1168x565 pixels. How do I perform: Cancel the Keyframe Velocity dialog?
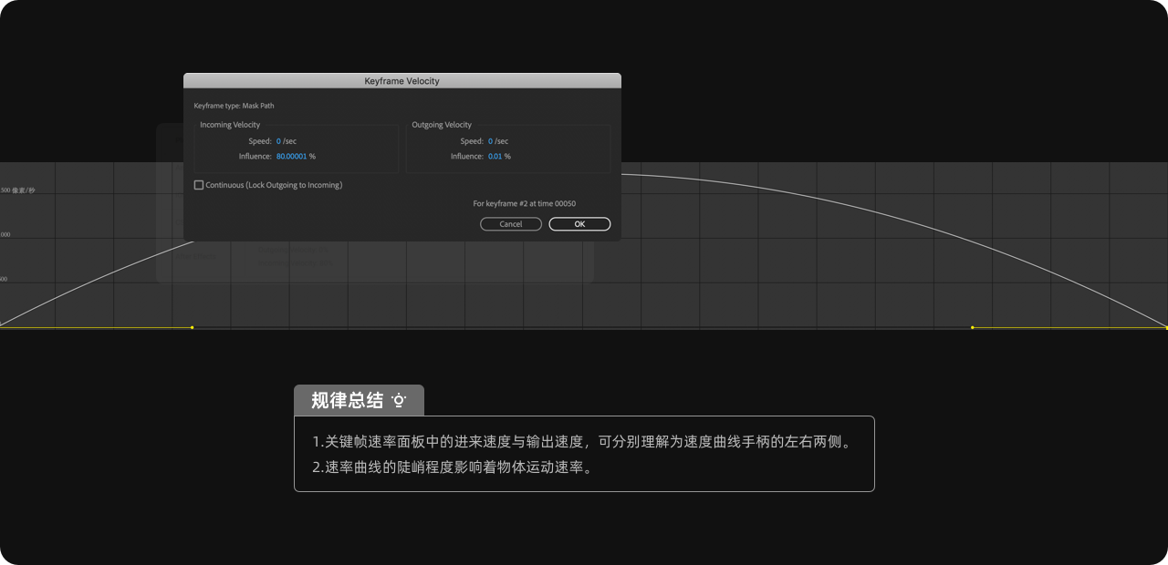click(511, 224)
